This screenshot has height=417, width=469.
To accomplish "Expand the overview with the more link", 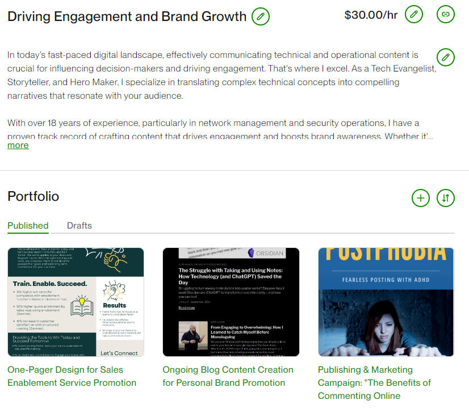I will 18,145.
